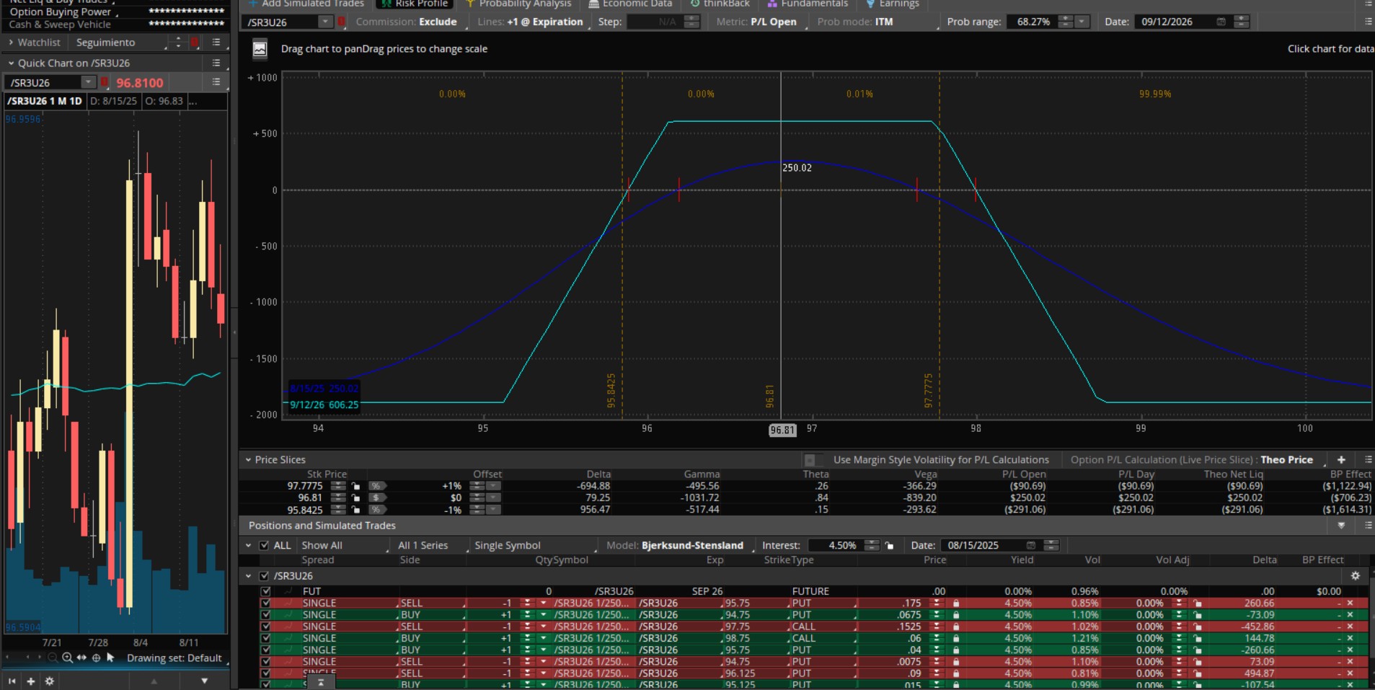Click the chart image icon beside drag hint

pyautogui.click(x=260, y=49)
